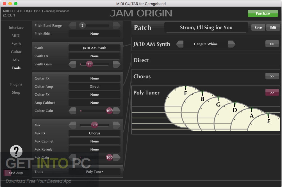Decrease Mix value with left arrow
This screenshot has width=282, height=187.
72,125
